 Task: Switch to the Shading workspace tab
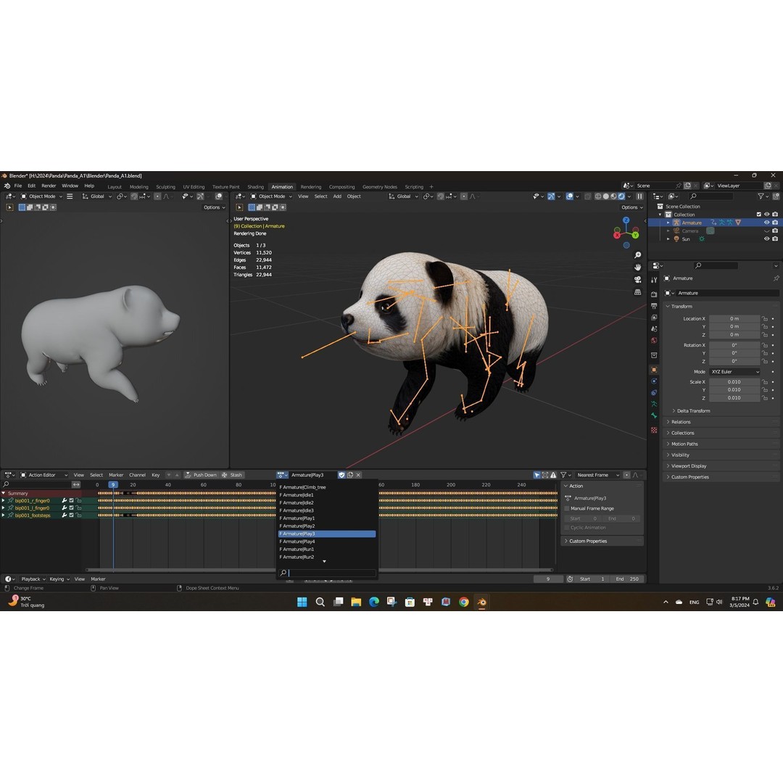click(x=256, y=187)
